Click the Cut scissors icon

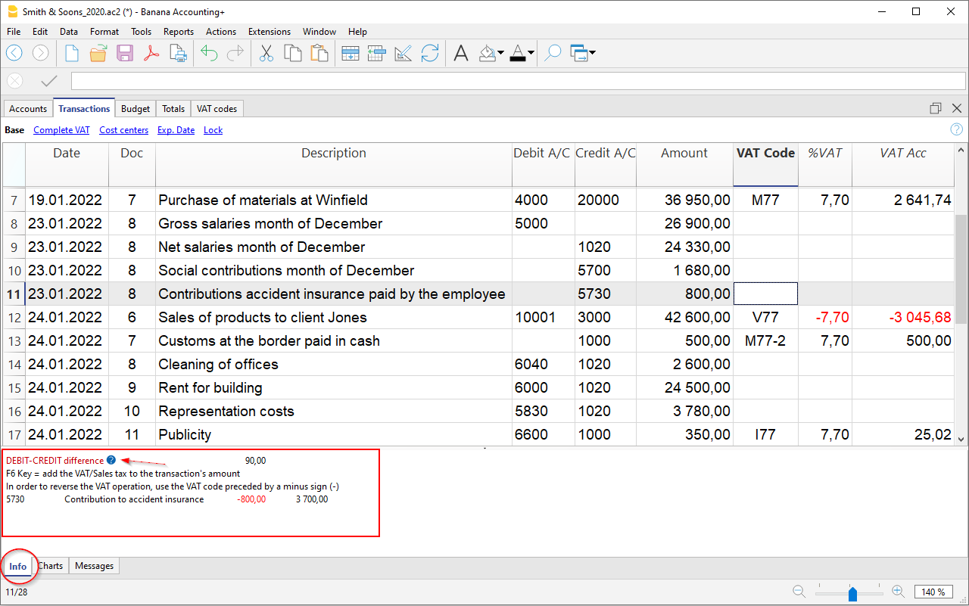click(x=266, y=53)
